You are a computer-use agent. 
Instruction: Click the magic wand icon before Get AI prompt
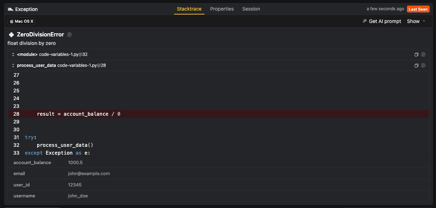pos(365,21)
